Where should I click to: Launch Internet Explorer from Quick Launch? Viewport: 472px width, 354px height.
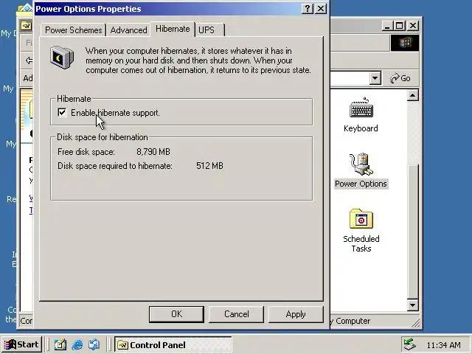click(x=77, y=344)
